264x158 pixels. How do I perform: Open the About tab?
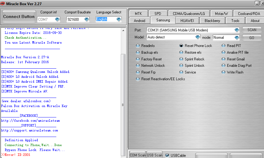[x=255, y=20]
